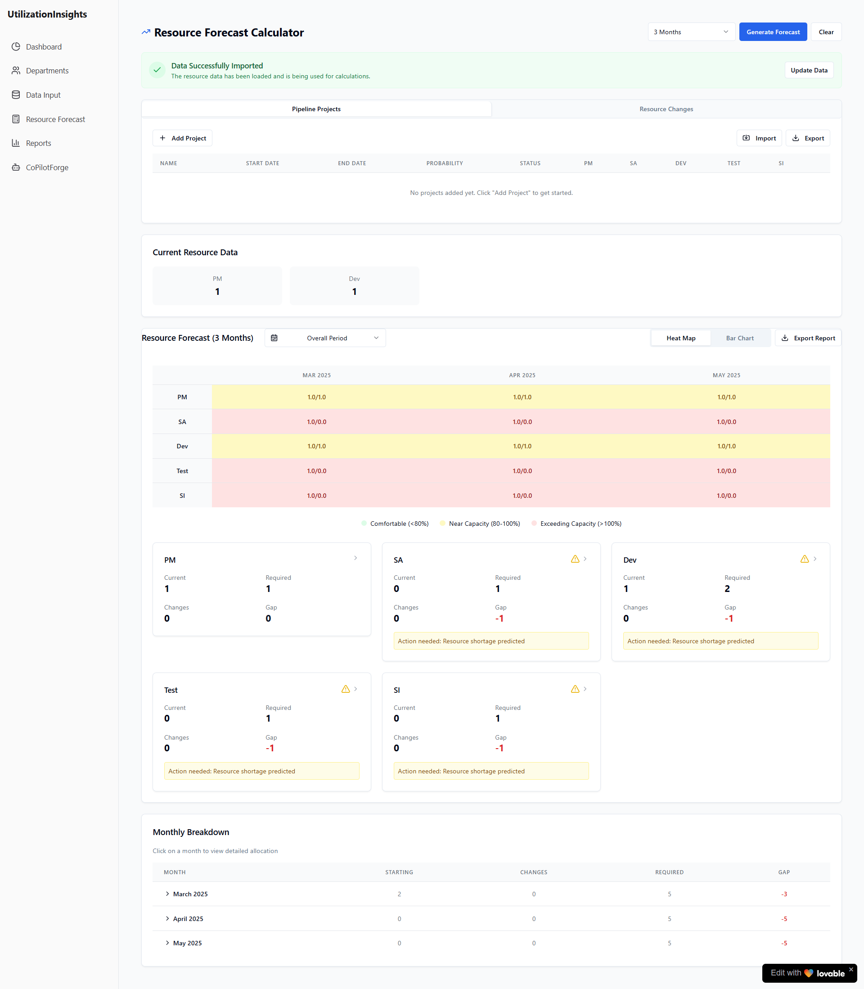Open the Overall Period dropdown
The width and height of the screenshot is (864, 989).
(x=325, y=338)
